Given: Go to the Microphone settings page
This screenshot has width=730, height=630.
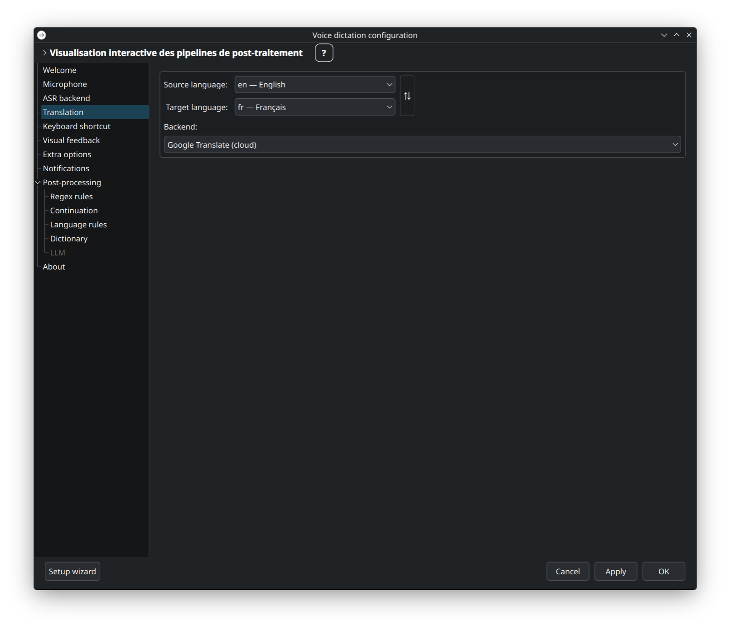Looking at the screenshot, I should point(65,84).
